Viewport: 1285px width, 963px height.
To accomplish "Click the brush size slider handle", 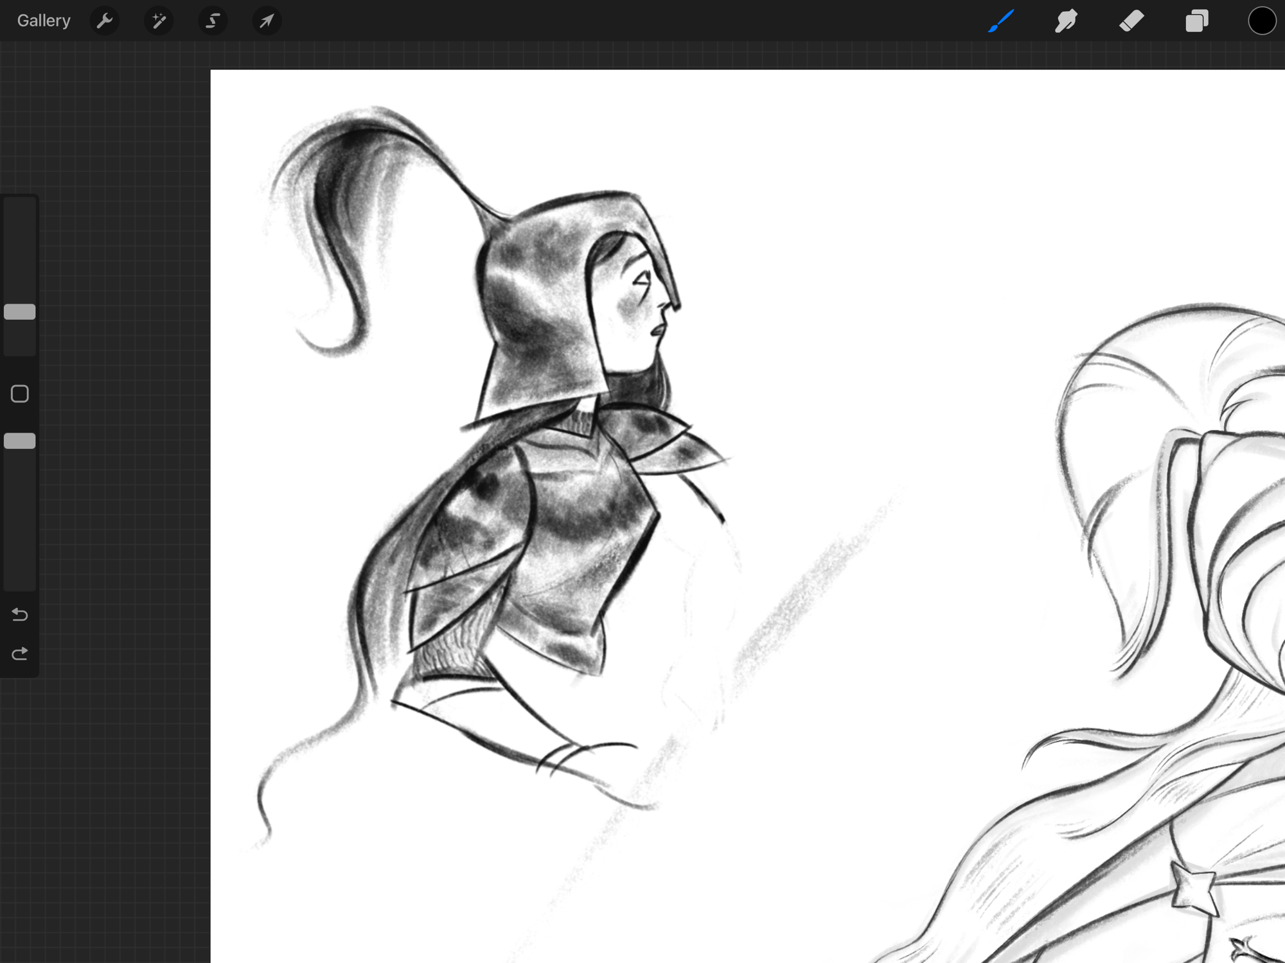I will (20, 312).
